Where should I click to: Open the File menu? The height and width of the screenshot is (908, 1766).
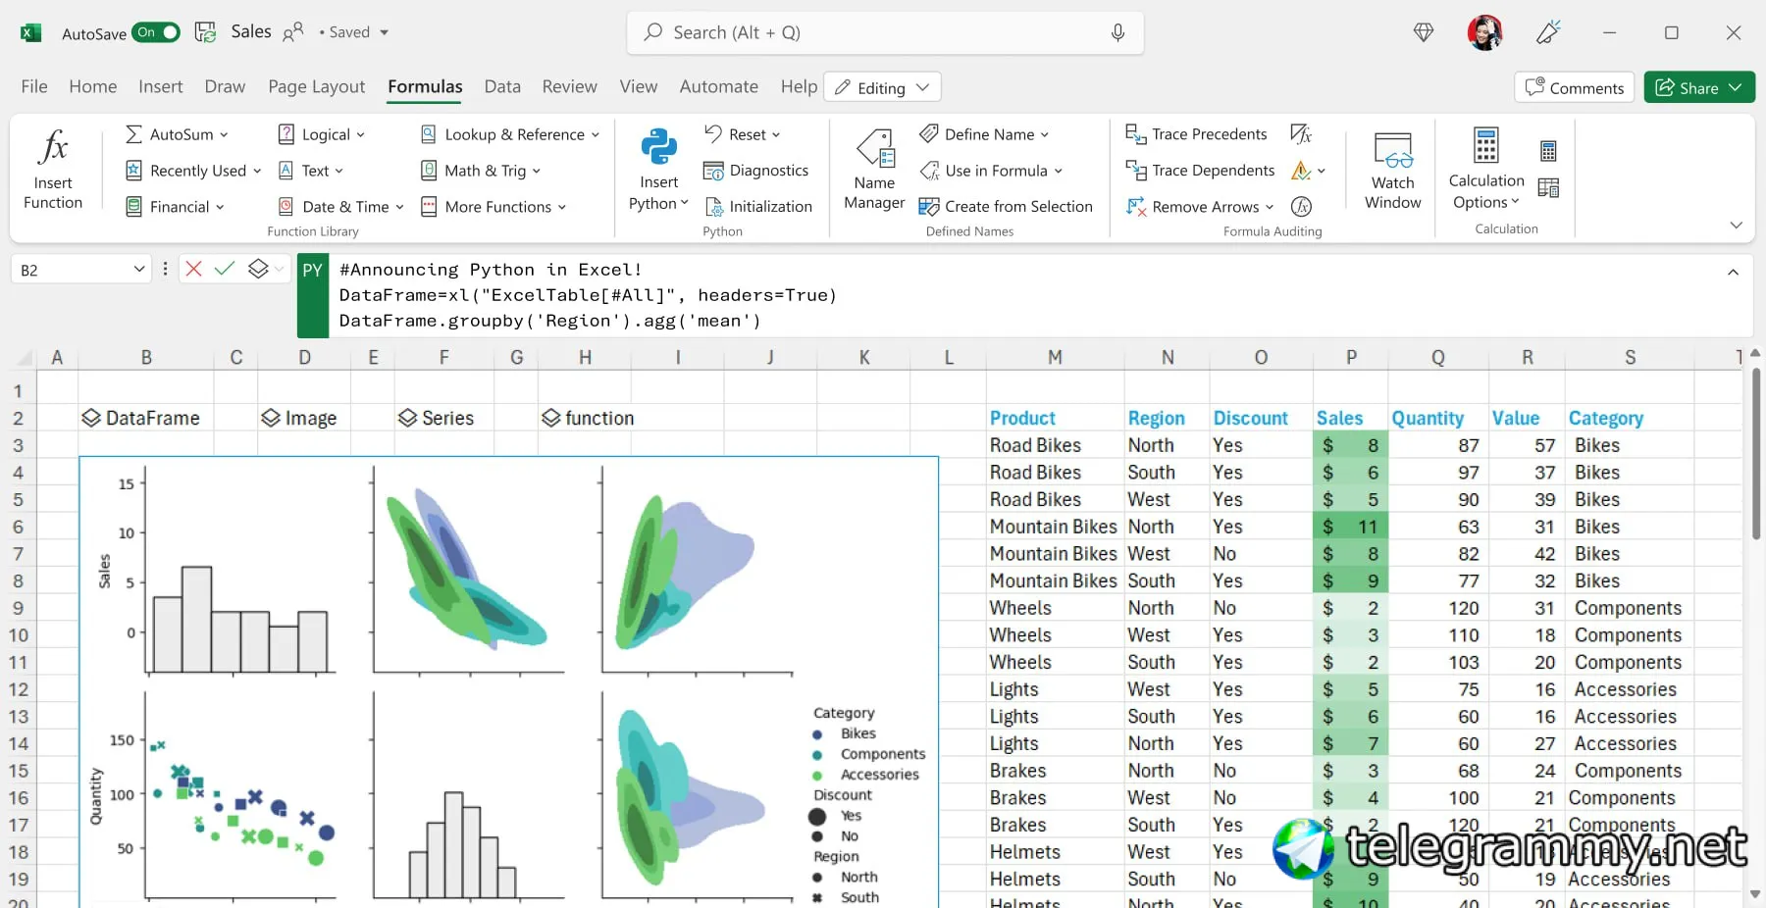[x=34, y=86]
